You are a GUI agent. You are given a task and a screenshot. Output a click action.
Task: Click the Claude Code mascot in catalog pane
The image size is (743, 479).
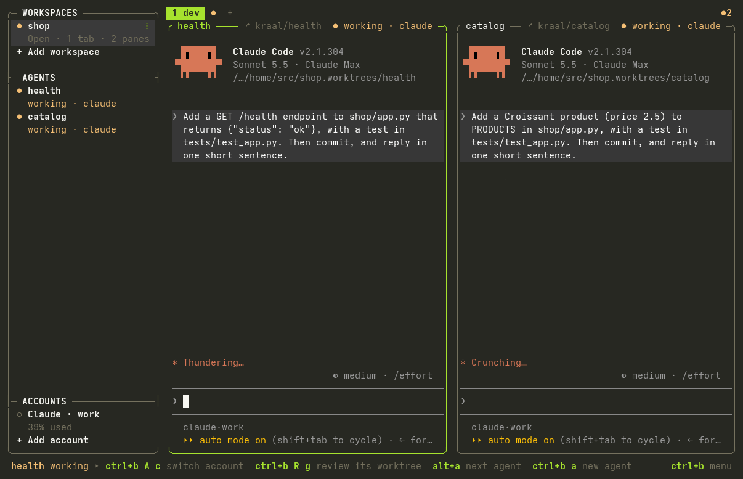(x=487, y=62)
